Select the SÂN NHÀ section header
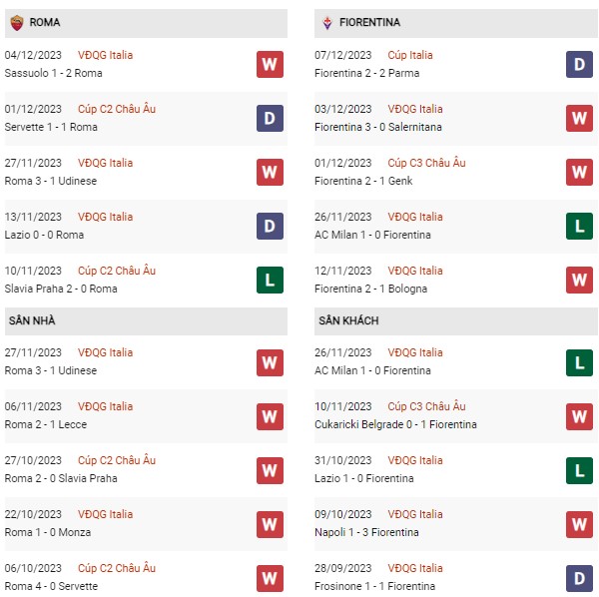This screenshot has width=599, height=597. click(146, 320)
